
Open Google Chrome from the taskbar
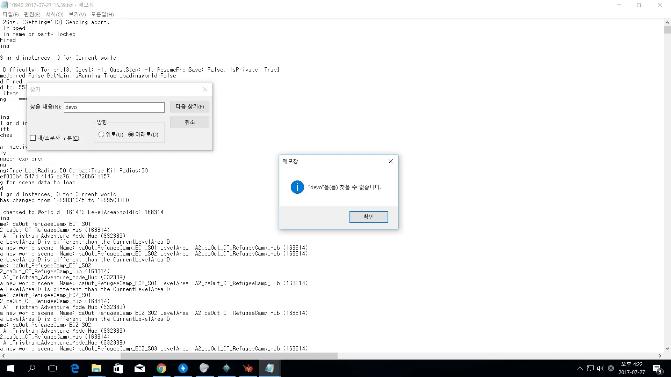click(161, 368)
